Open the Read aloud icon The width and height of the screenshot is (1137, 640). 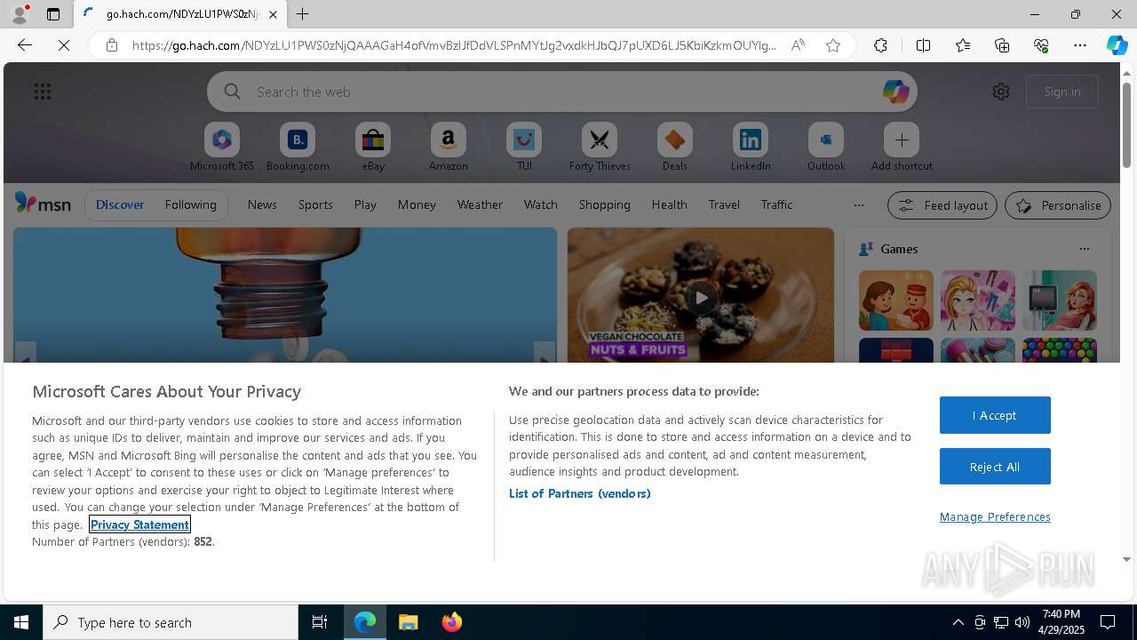pyautogui.click(x=798, y=45)
